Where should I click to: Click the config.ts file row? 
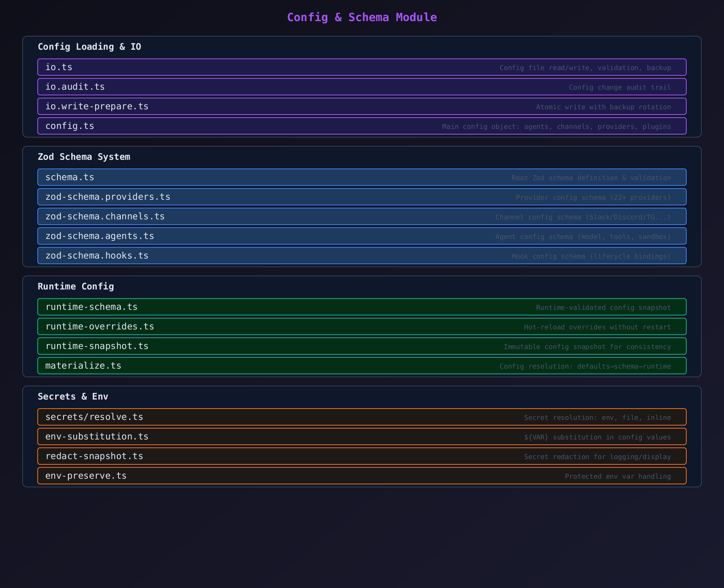362,126
